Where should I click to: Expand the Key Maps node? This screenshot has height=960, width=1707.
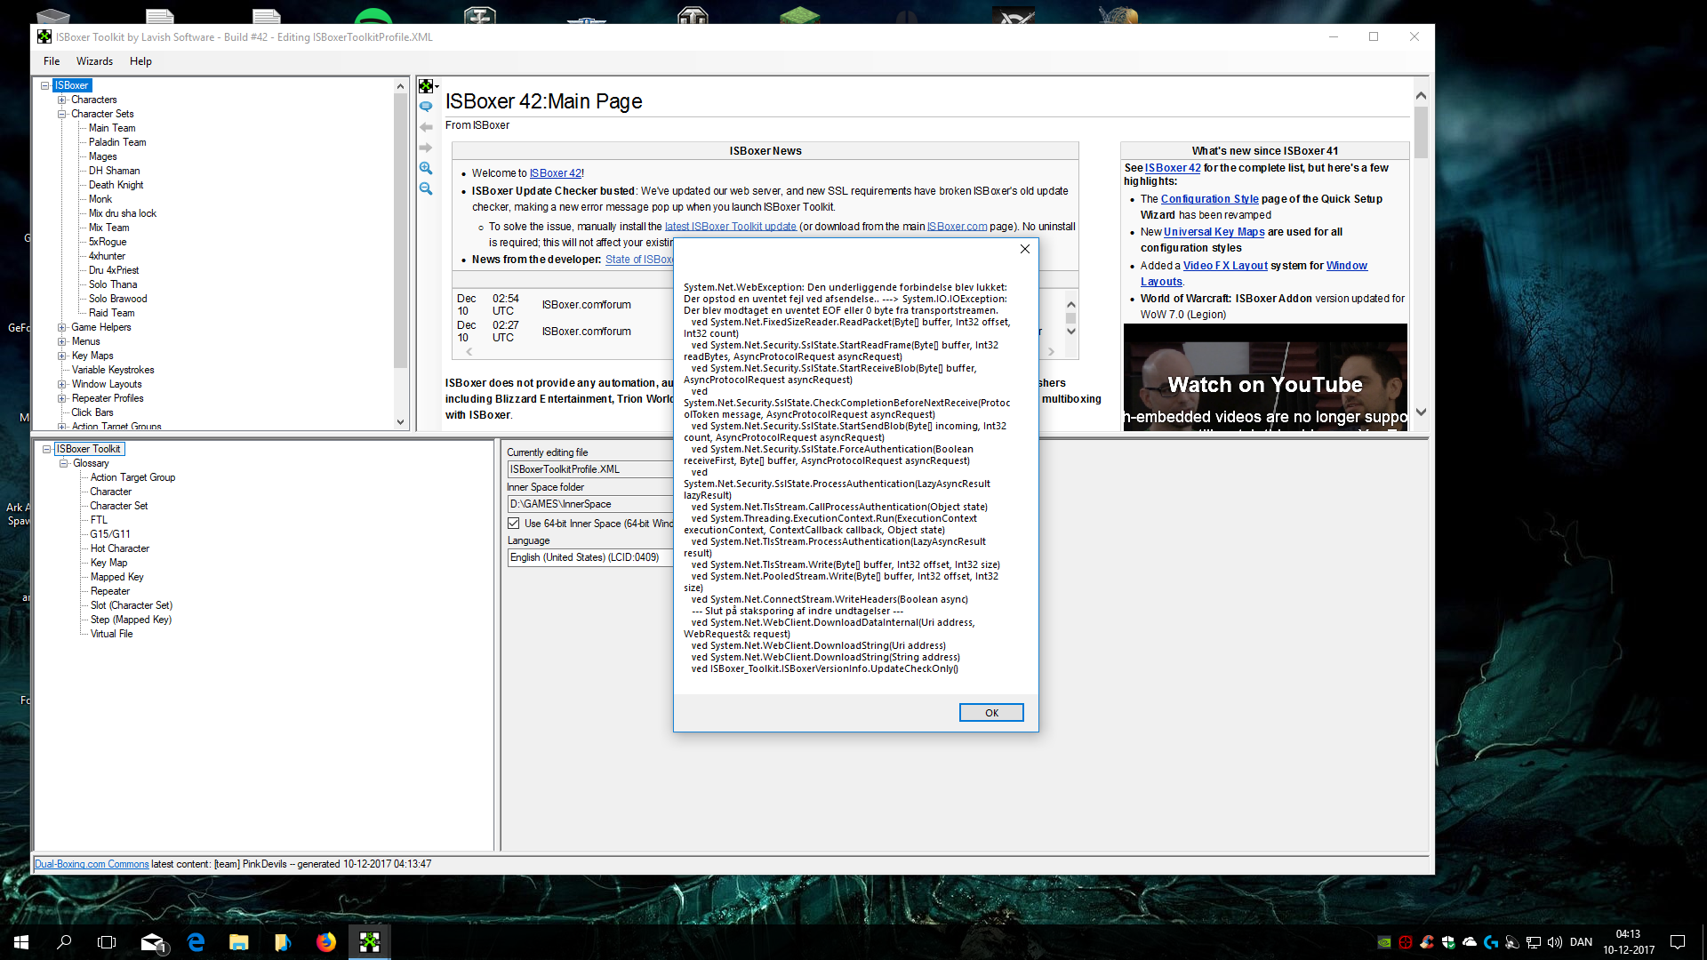pos(62,356)
